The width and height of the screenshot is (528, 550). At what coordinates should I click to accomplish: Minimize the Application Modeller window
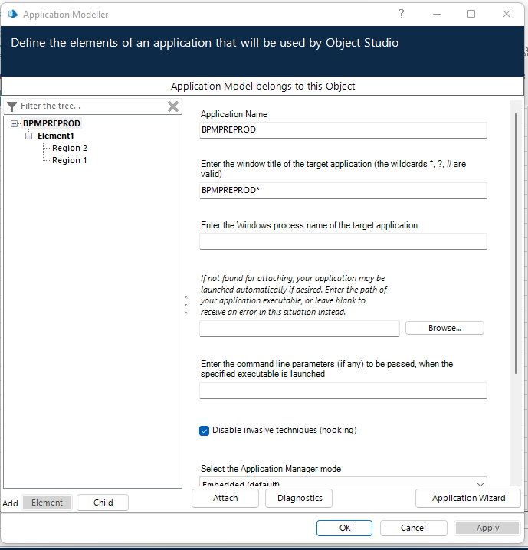pyautogui.click(x=437, y=14)
